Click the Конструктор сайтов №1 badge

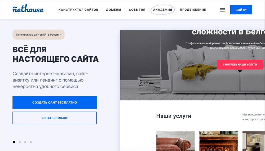[38, 35]
